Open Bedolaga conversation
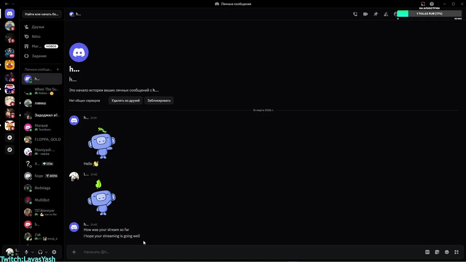Viewport: 466px width, 262px height. pyautogui.click(x=42, y=188)
